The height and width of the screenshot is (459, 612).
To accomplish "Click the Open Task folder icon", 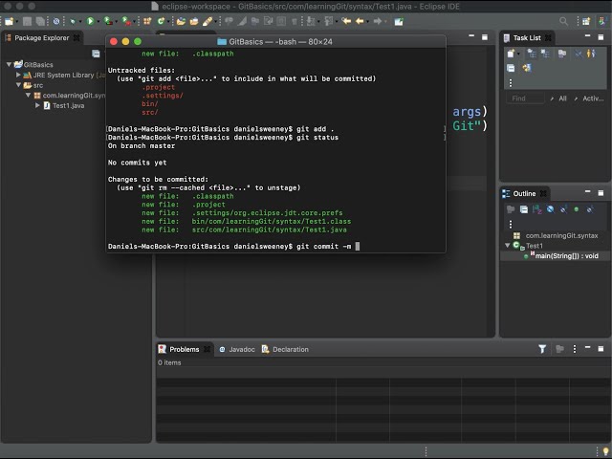I will point(194,21).
